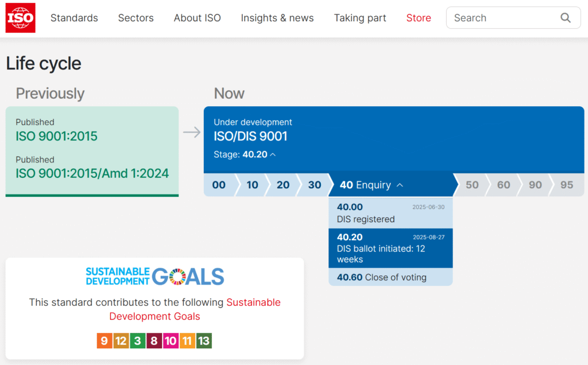Collapse the Stage 40.20 details

[x=258, y=154]
